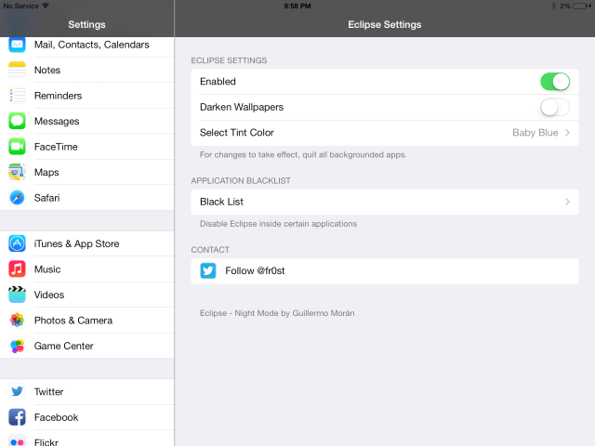This screenshot has height=446, width=595.
Task: Select the red Music icon
Action: (17, 269)
